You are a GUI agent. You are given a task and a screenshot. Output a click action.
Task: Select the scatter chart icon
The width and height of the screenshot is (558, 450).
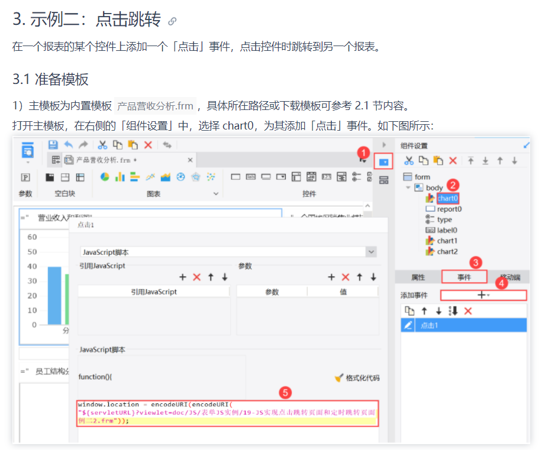211,177
